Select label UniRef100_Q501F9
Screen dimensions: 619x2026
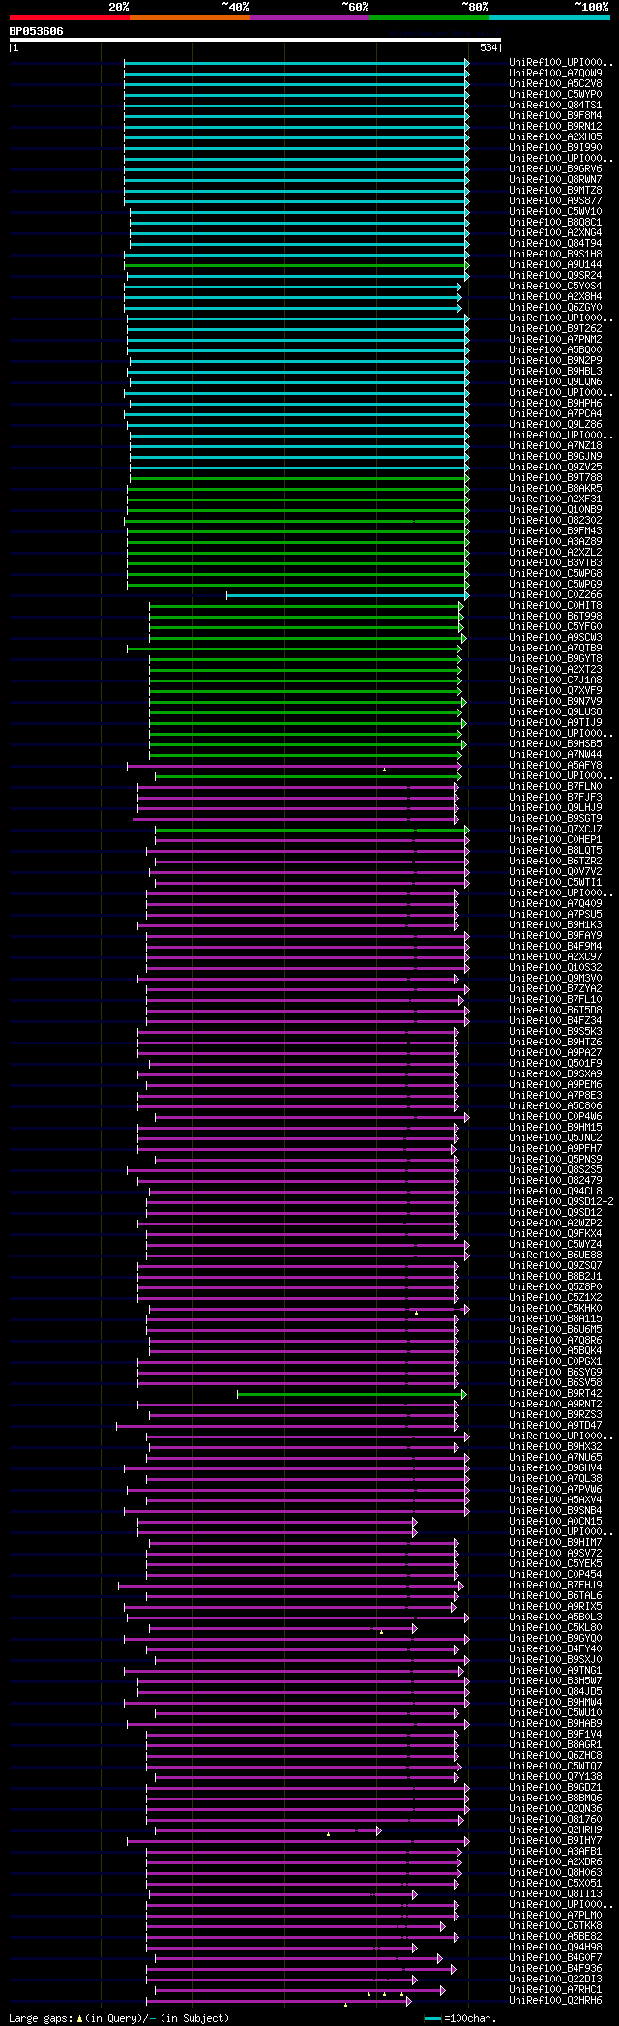(555, 1063)
